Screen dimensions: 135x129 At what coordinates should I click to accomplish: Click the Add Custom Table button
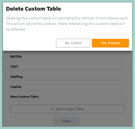tap(67, 109)
